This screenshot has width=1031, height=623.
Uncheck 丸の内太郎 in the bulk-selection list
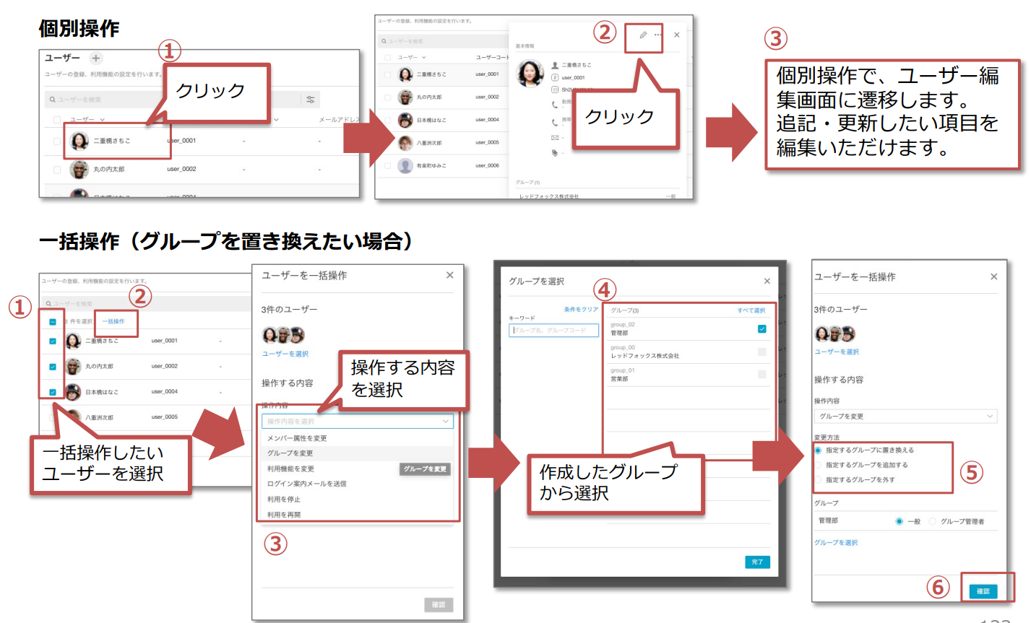point(52,367)
